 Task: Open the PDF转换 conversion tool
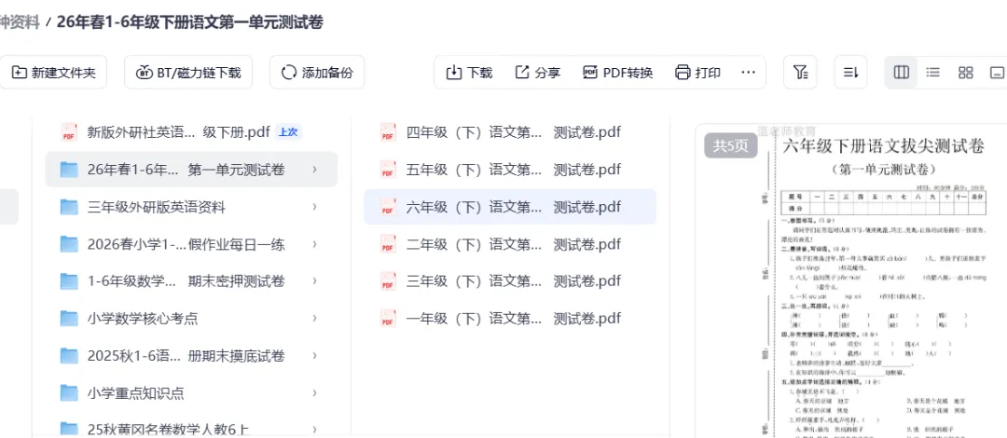[590, 73]
